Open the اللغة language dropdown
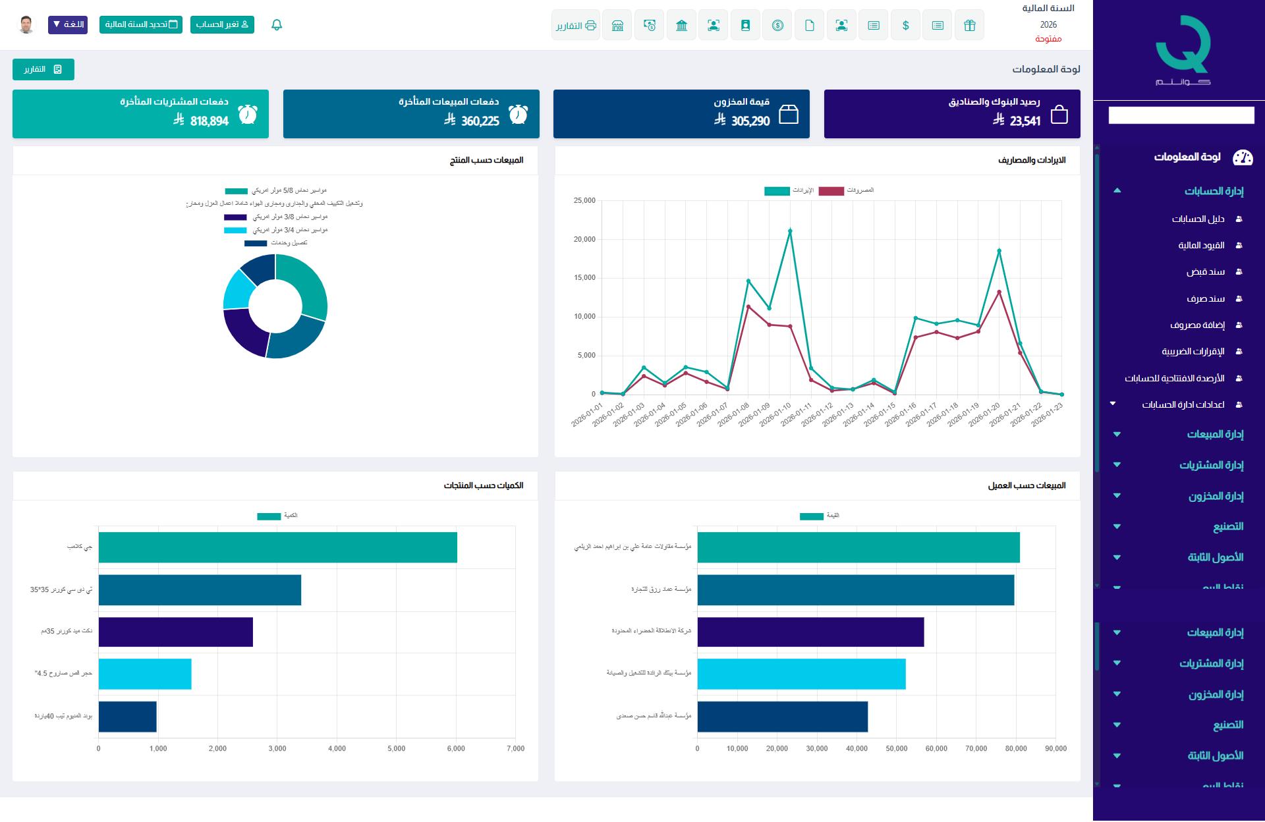Screen dimensions: 1265x822 click(68, 25)
